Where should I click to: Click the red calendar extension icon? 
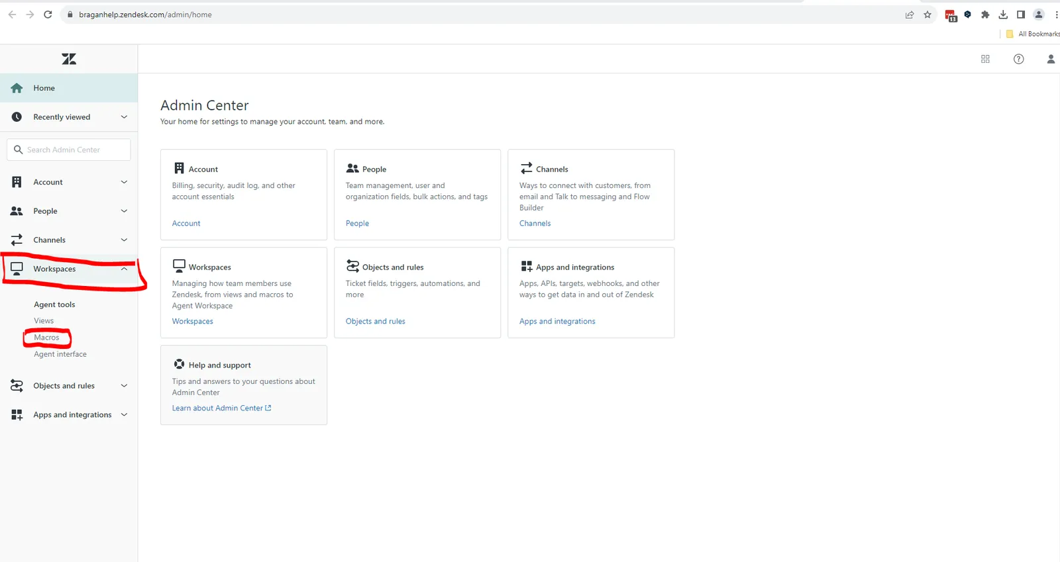[951, 15]
